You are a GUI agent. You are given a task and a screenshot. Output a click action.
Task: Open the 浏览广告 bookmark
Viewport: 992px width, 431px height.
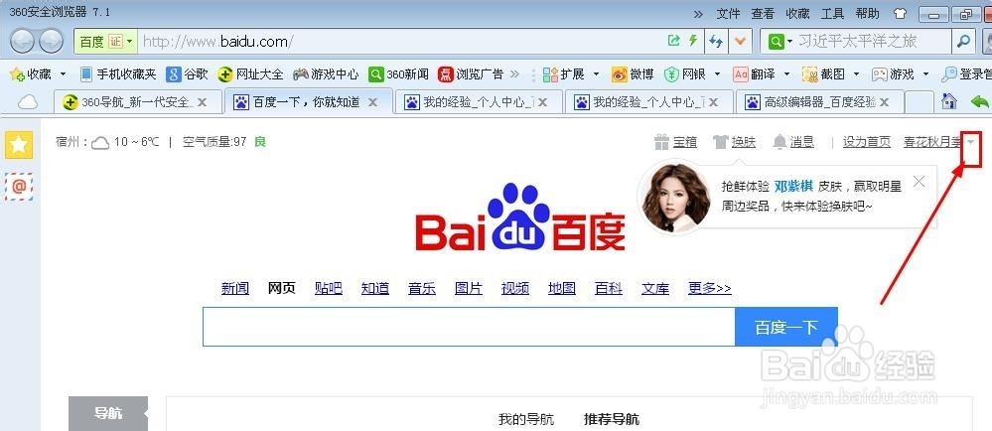click(471, 74)
